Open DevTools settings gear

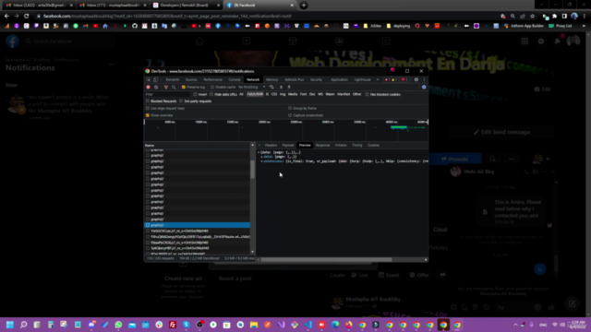click(x=416, y=79)
